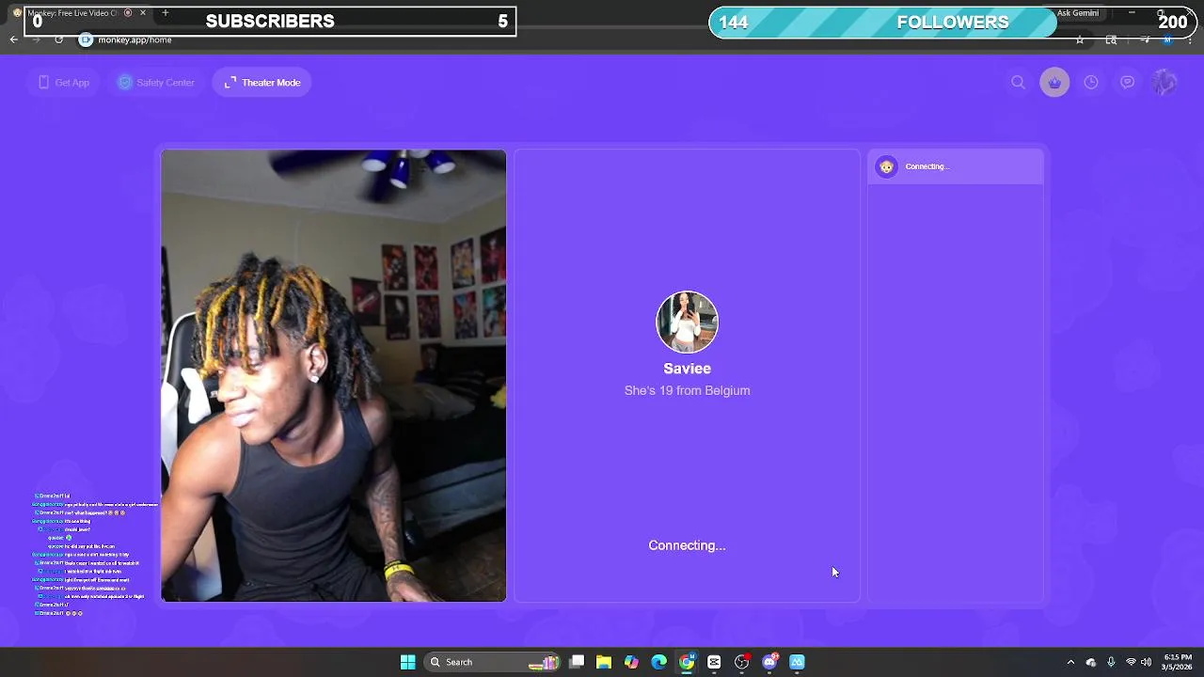Open the match history clock icon
The height and width of the screenshot is (677, 1204).
pyautogui.click(x=1091, y=83)
